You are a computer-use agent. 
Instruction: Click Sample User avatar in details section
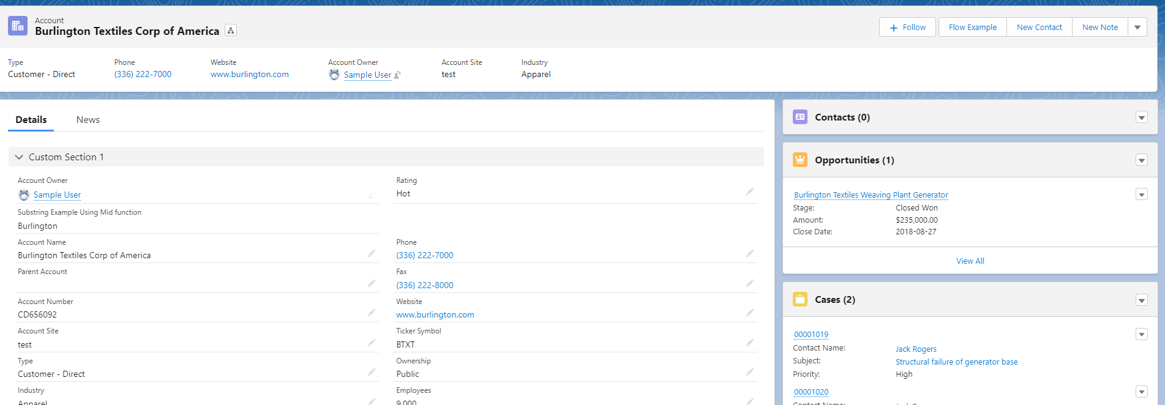24,195
